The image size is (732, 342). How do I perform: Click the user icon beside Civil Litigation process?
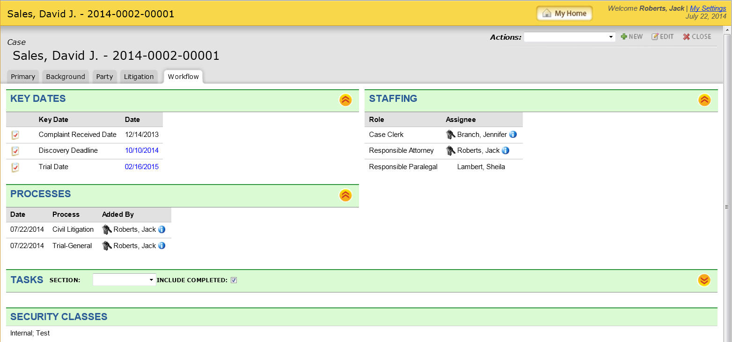pyautogui.click(x=107, y=229)
